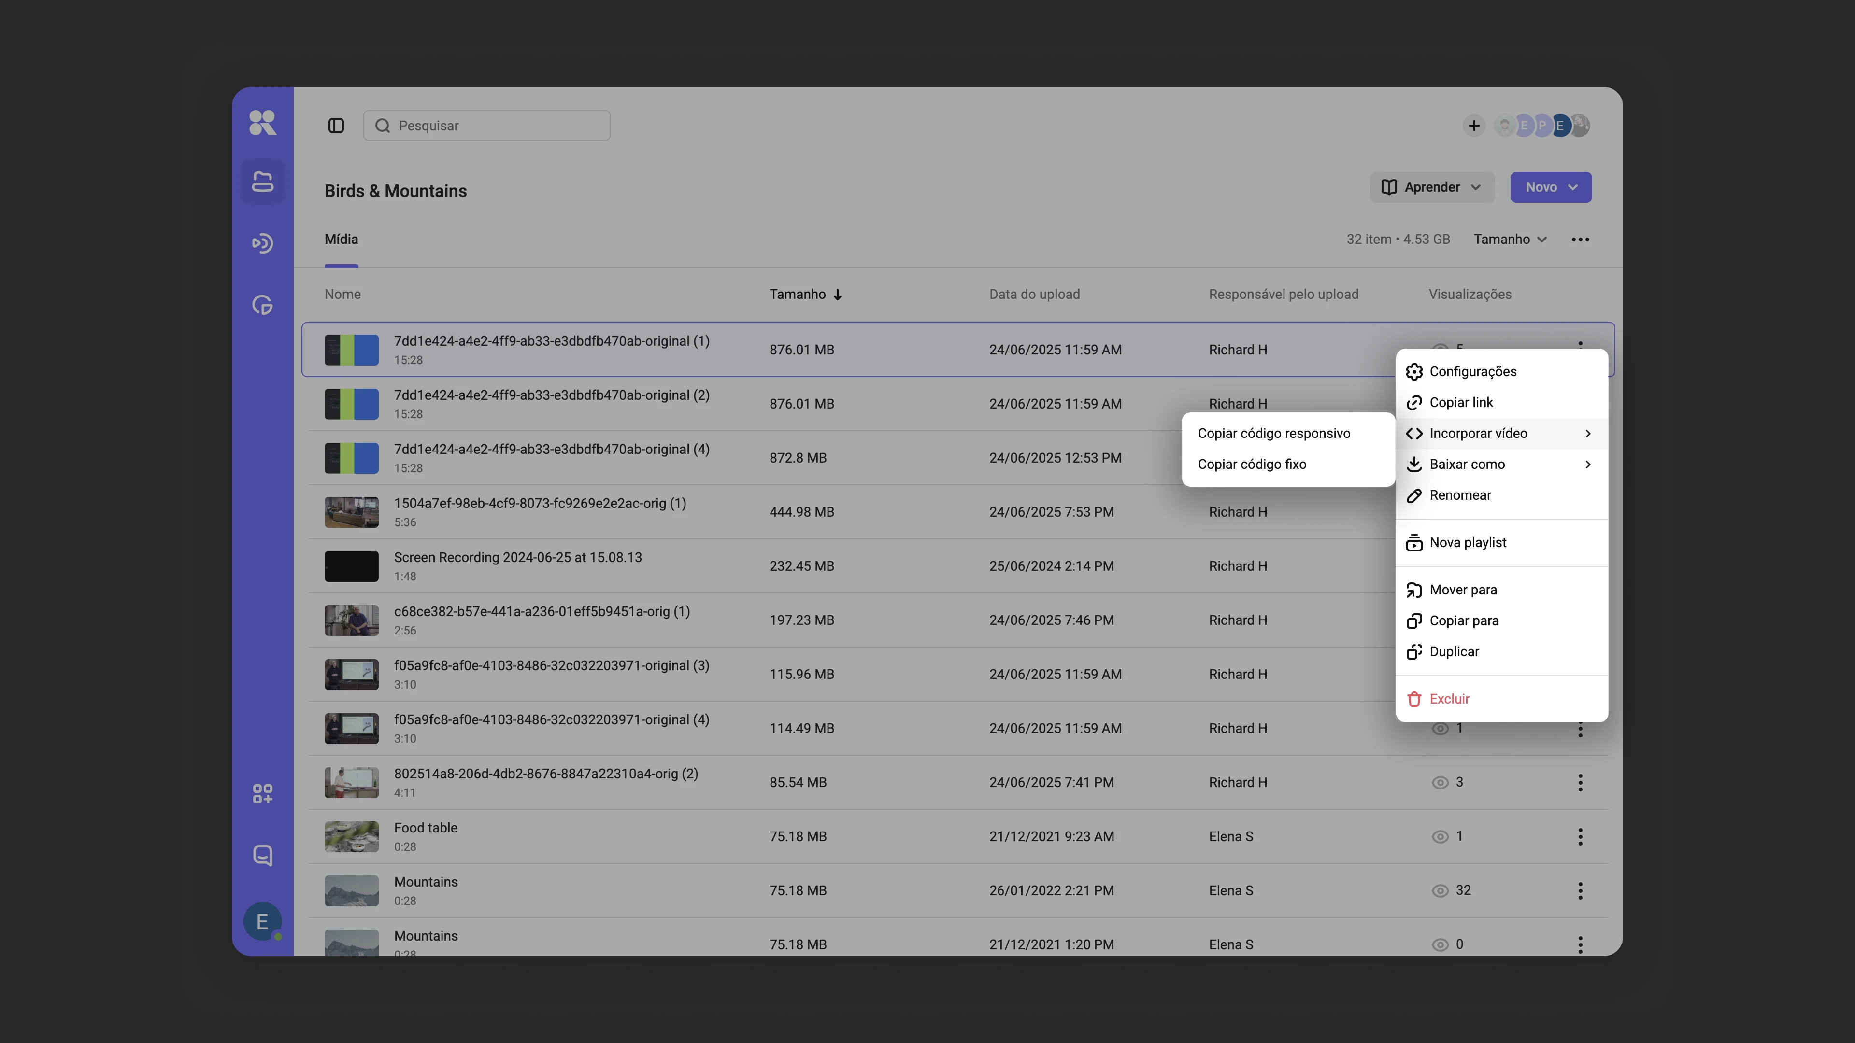This screenshot has height=1043, width=1855.
Task: Toggle Tamanho column sort arrow
Action: tap(838, 295)
